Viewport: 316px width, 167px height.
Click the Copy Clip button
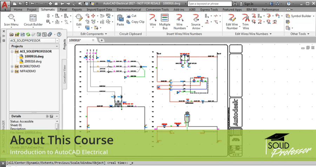136,22
